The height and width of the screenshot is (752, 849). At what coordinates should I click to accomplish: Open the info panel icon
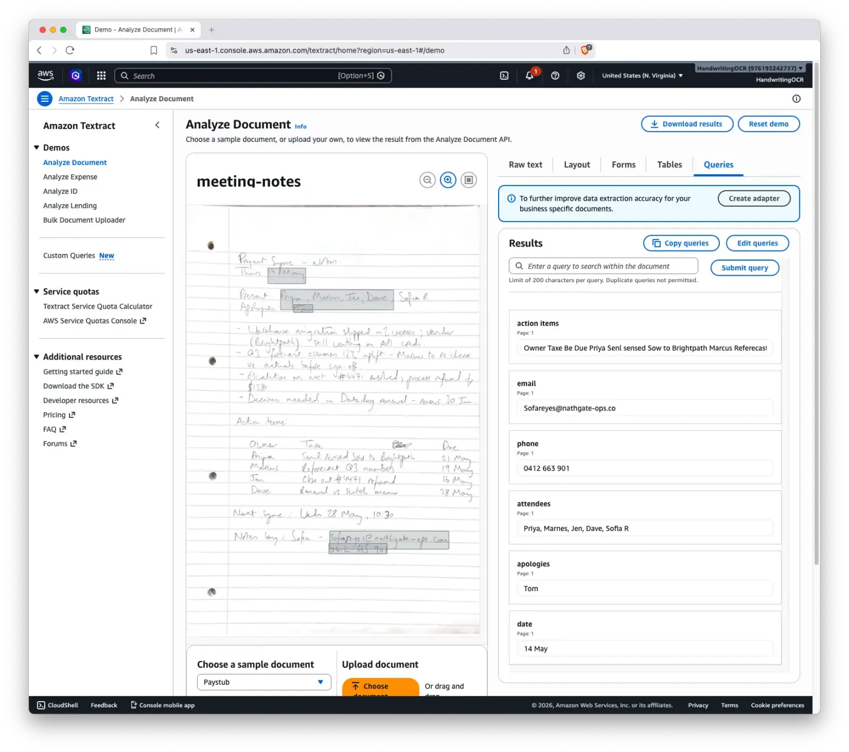point(796,98)
